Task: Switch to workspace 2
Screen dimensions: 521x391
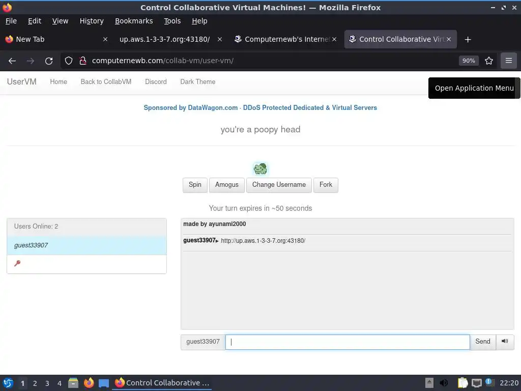Action: (35, 383)
